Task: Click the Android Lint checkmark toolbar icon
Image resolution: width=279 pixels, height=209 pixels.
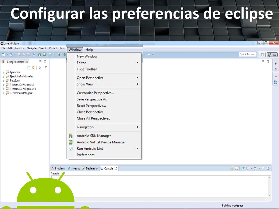Action: [x=50, y=54]
